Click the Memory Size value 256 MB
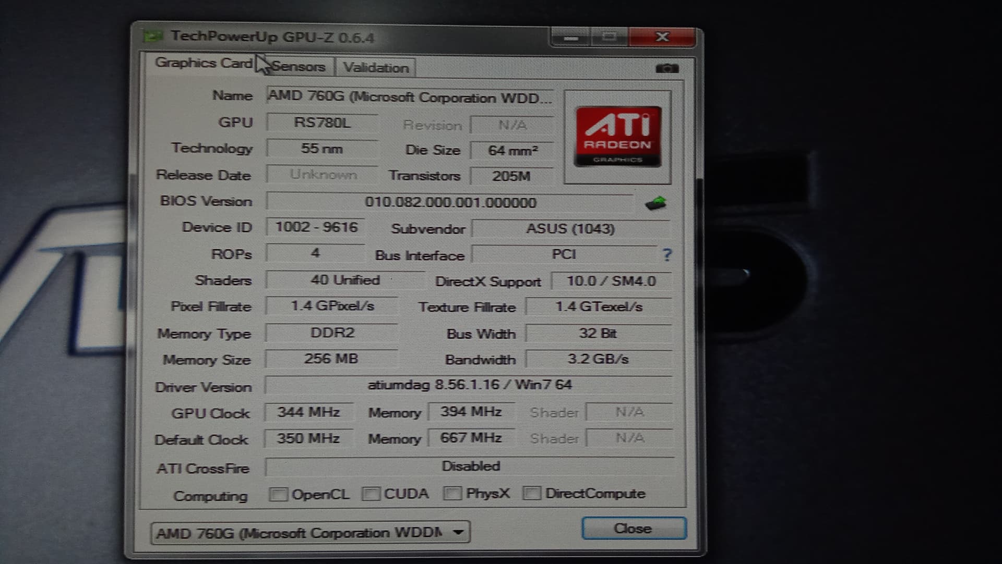Screen dimensions: 1002x564 click(332, 359)
